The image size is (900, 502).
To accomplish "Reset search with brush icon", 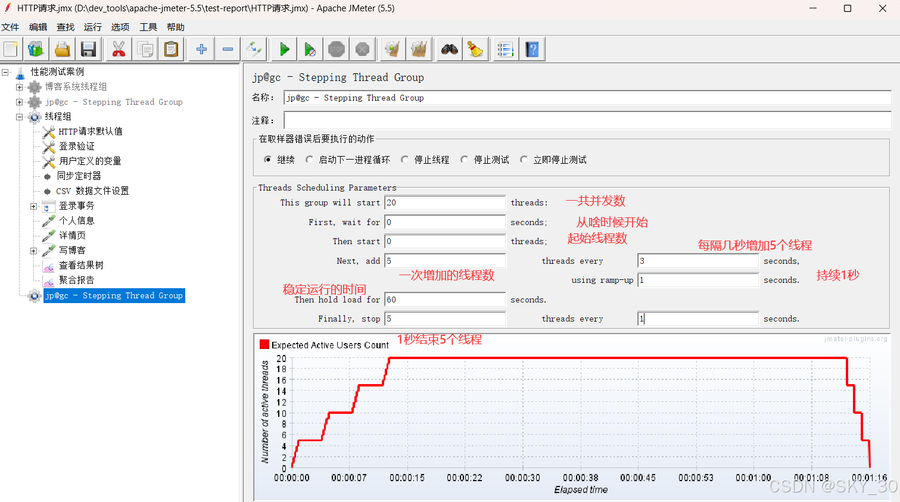I will [x=475, y=49].
